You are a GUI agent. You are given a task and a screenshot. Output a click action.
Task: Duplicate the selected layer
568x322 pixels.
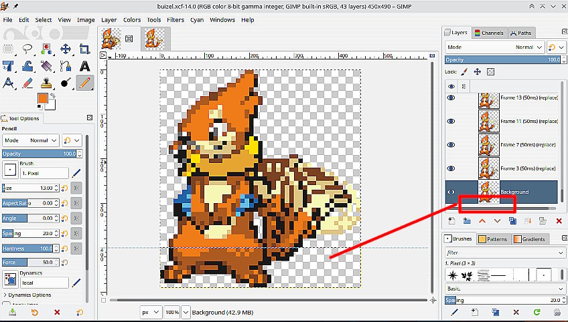pos(512,221)
